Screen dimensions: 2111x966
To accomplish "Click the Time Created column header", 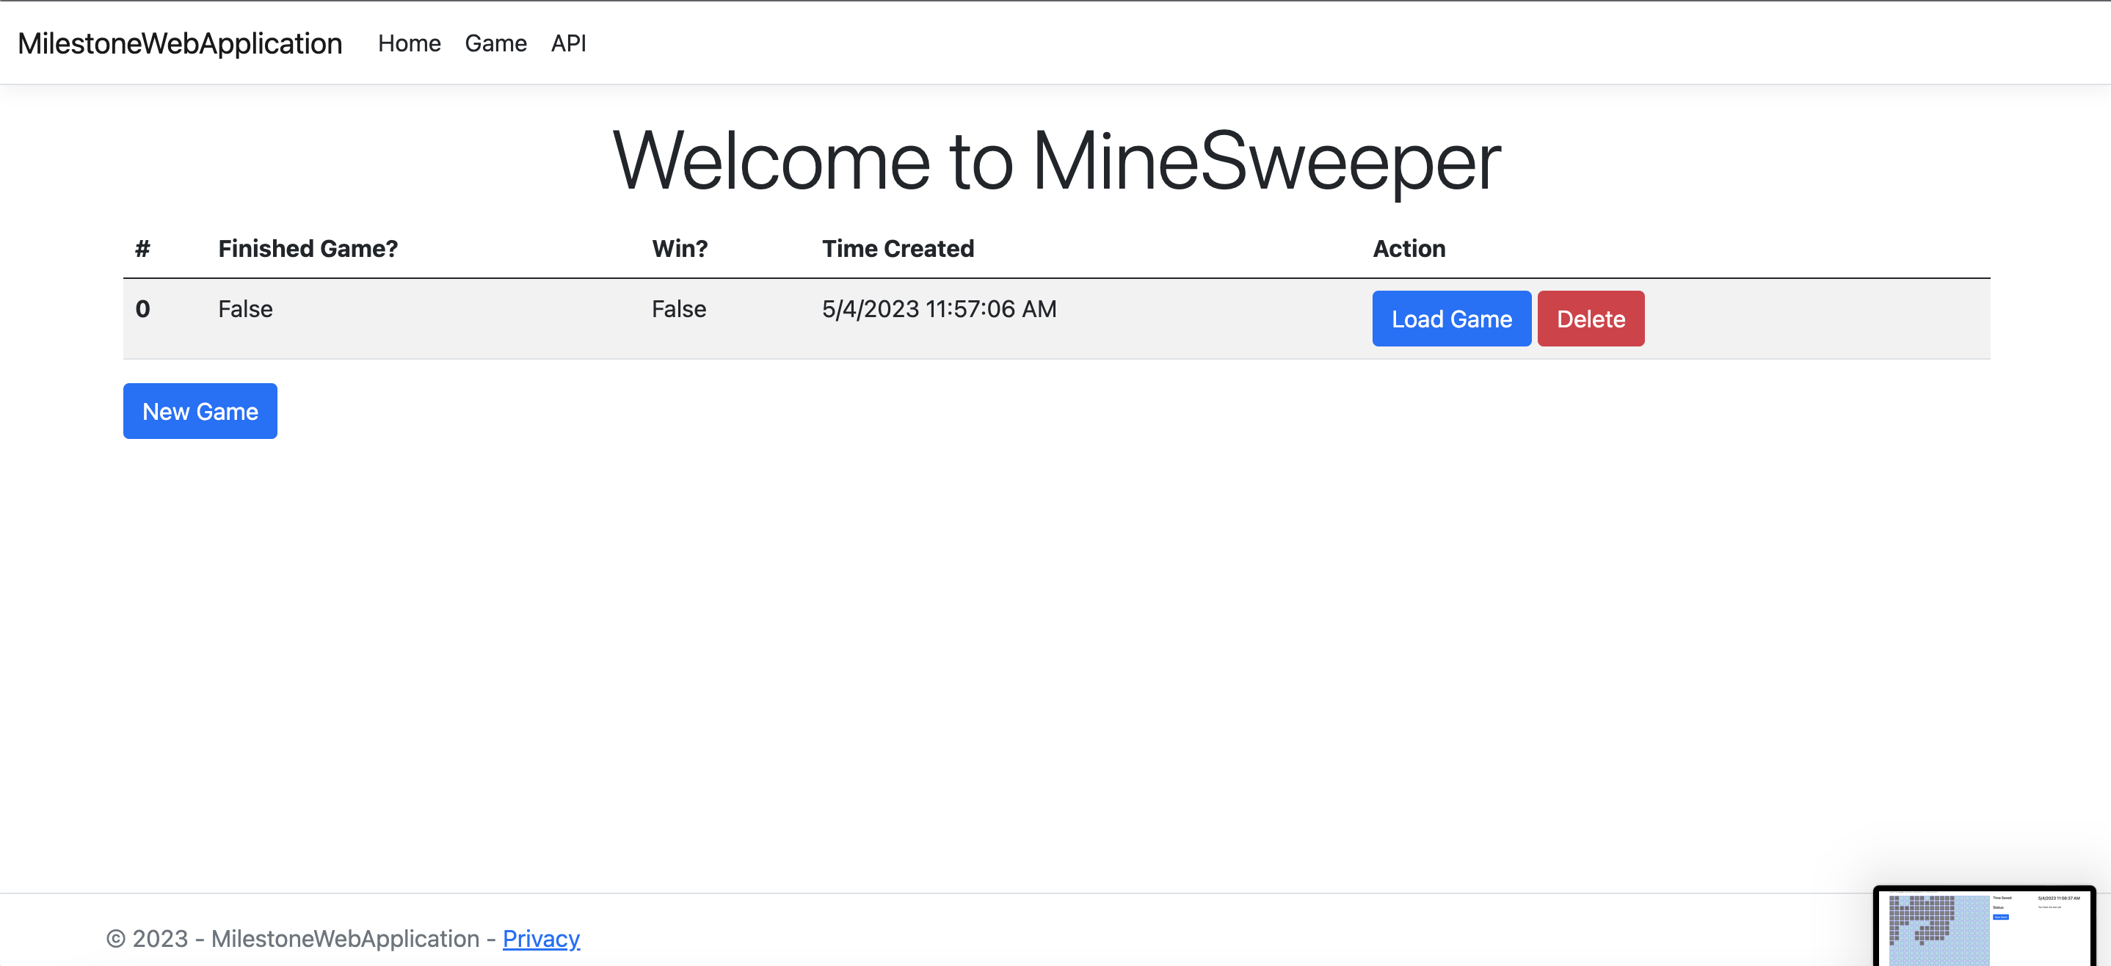I will tap(898, 248).
